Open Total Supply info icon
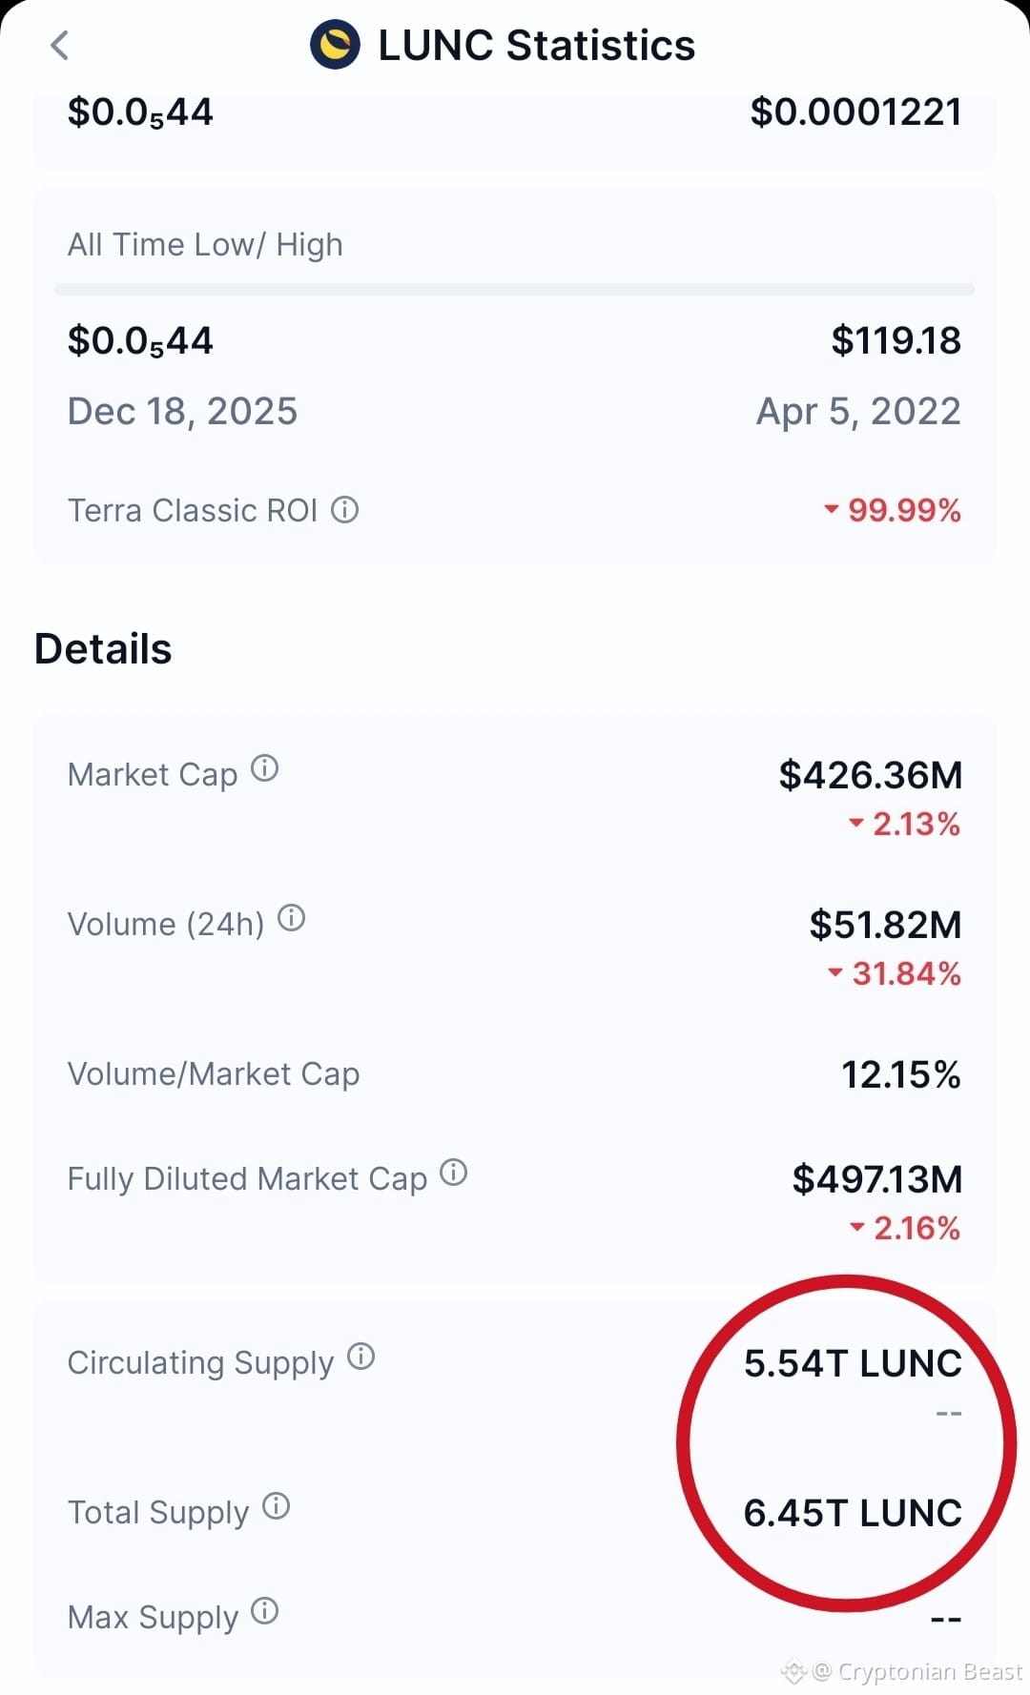Image resolution: width=1030 pixels, height=1695 pixels. click(x=276, y=1506)
